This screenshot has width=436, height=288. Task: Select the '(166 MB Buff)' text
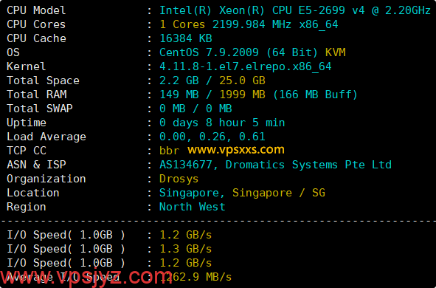[315, 95]
